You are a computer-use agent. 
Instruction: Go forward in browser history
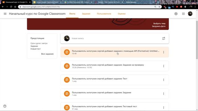coord(7,7)
